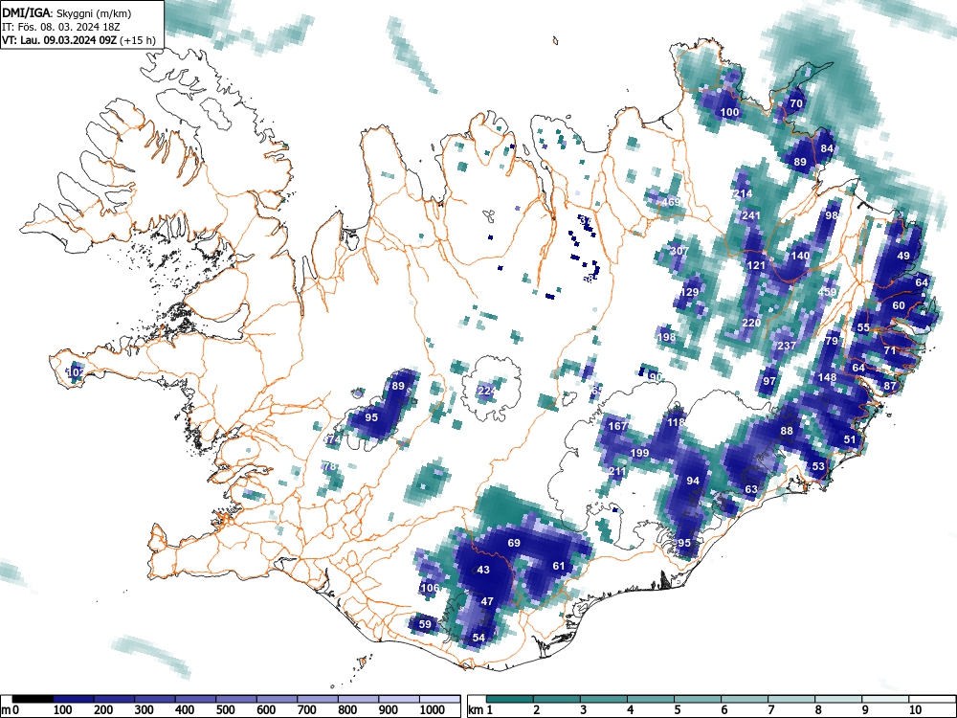
Task: Click the '47' visibility value
Action: coord(487,601)
